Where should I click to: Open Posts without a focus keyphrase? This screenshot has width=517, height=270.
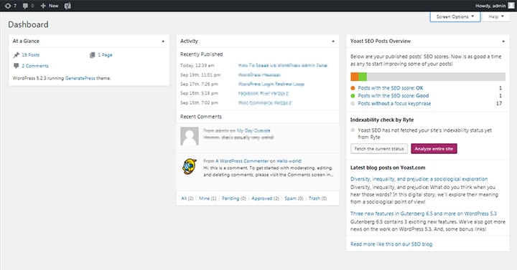(394, 103)
